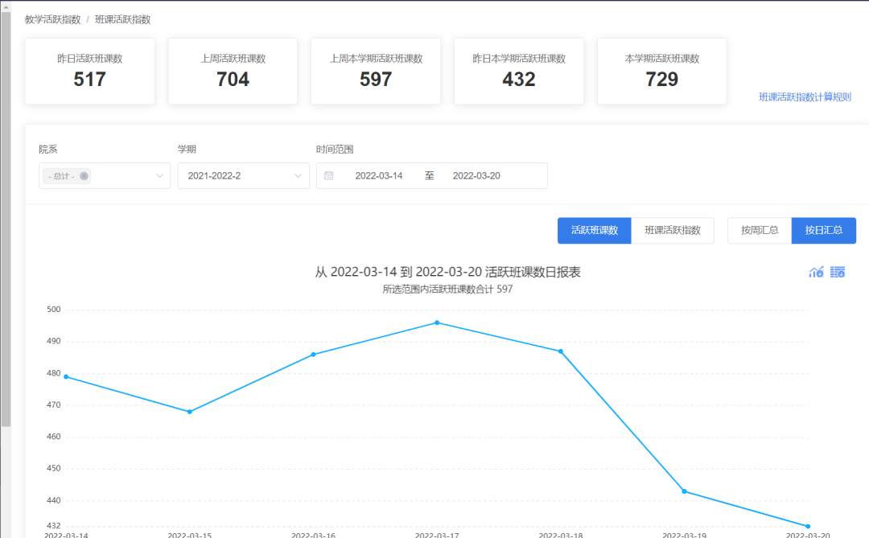Image resolution: width=869 pixels, height=538 pixels.
Task: Click the 本学期活跃班课数 729 card
Action: click(661, 71)
